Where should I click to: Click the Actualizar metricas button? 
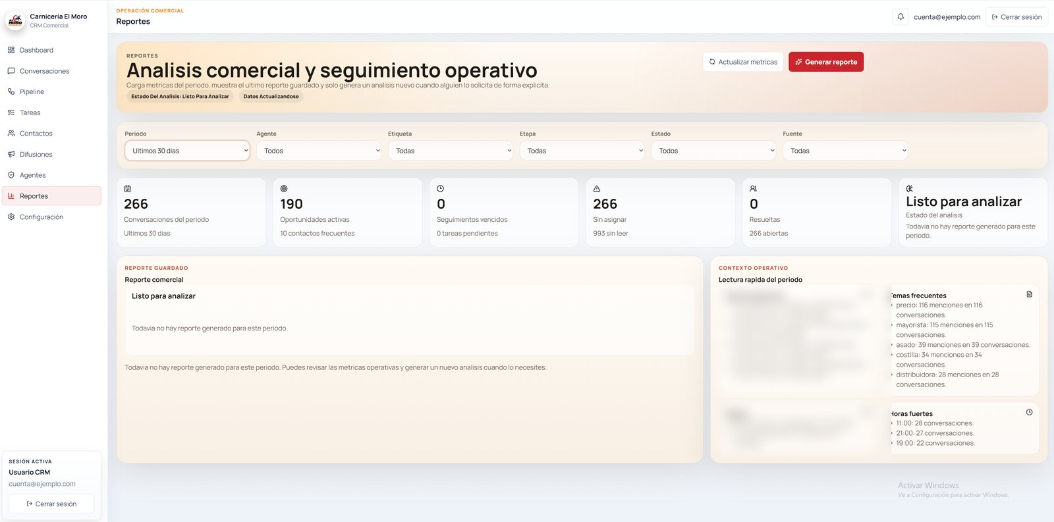coord(743,62)
